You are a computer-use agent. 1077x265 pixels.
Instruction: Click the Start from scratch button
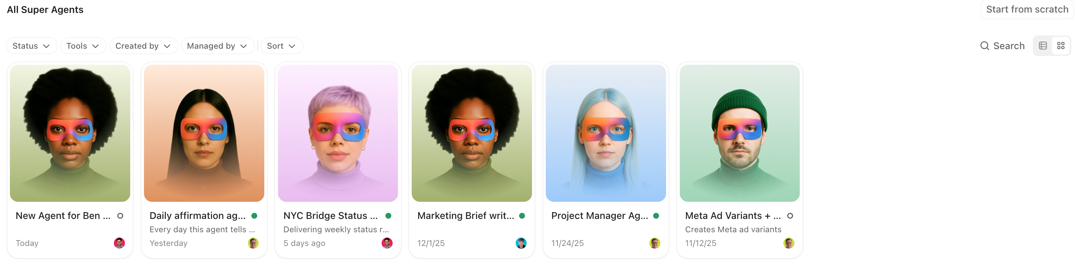[1027, 9]
